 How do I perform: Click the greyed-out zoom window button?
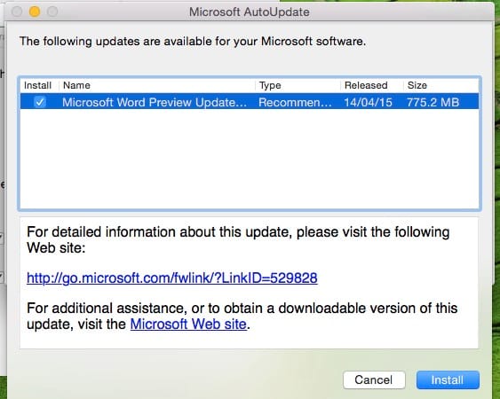[52, 12]
